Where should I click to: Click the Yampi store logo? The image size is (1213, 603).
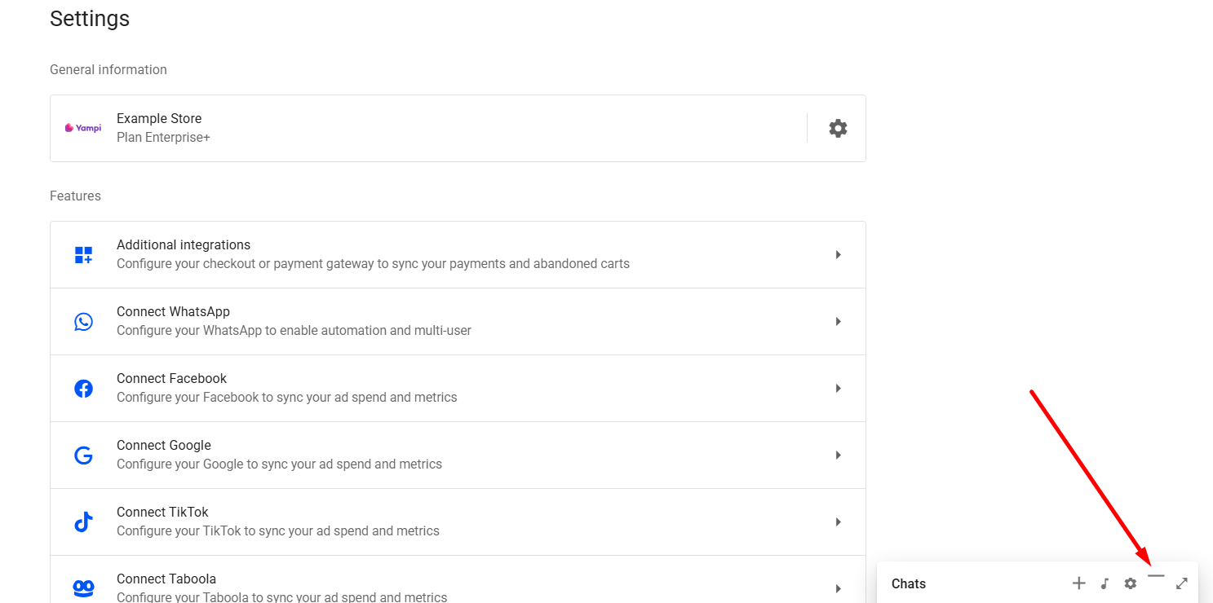[x=83, y=128]
